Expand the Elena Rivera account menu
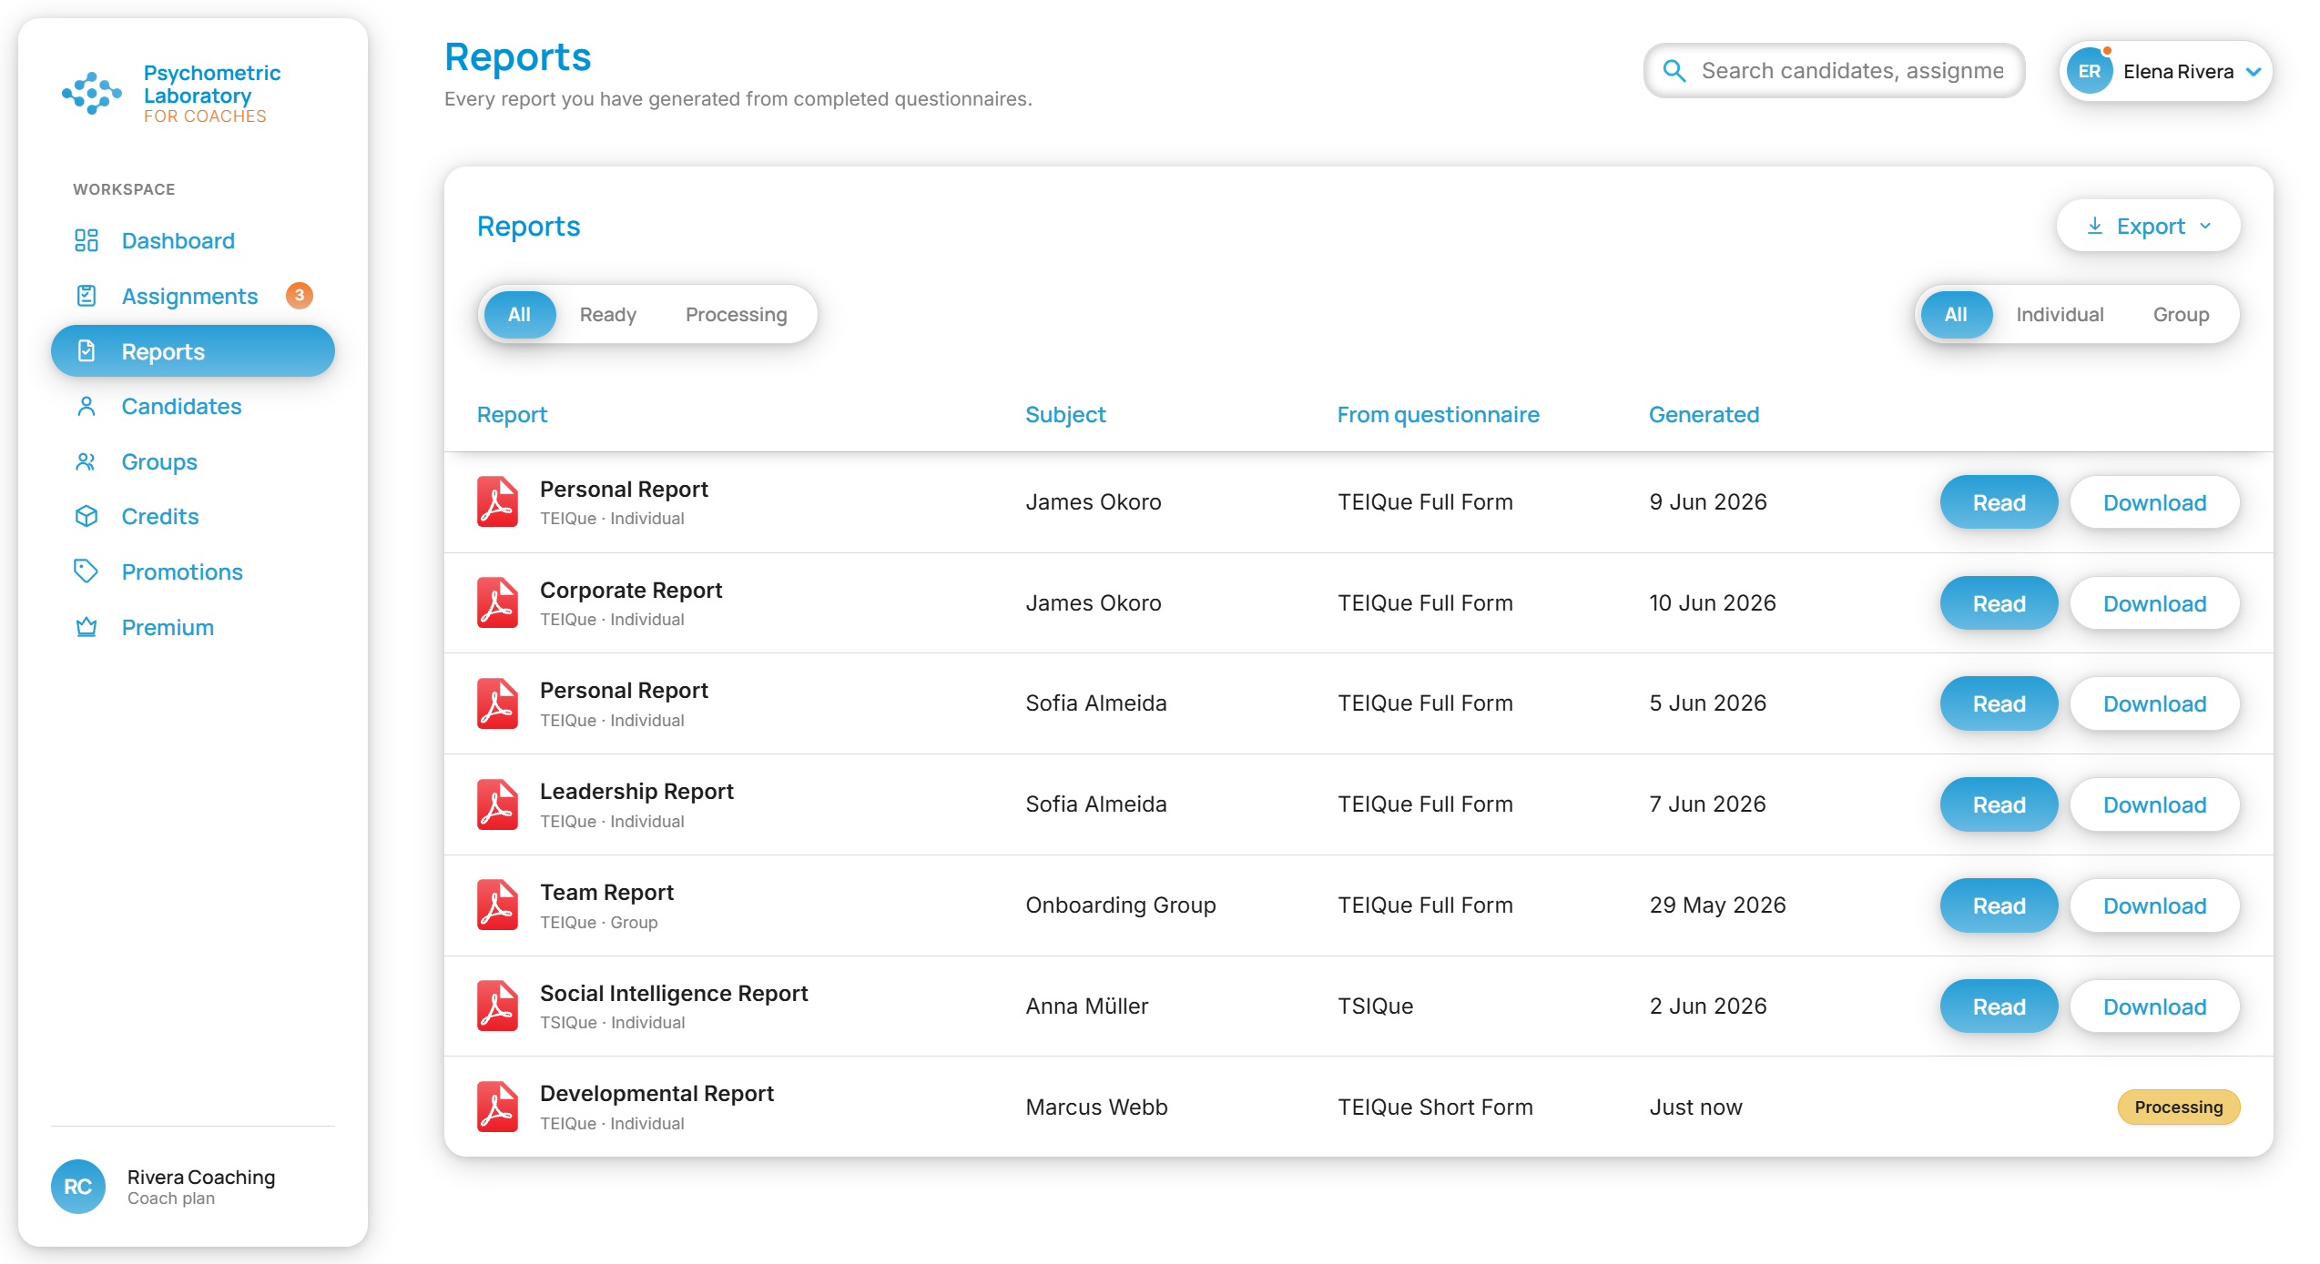 [2166, 71]
